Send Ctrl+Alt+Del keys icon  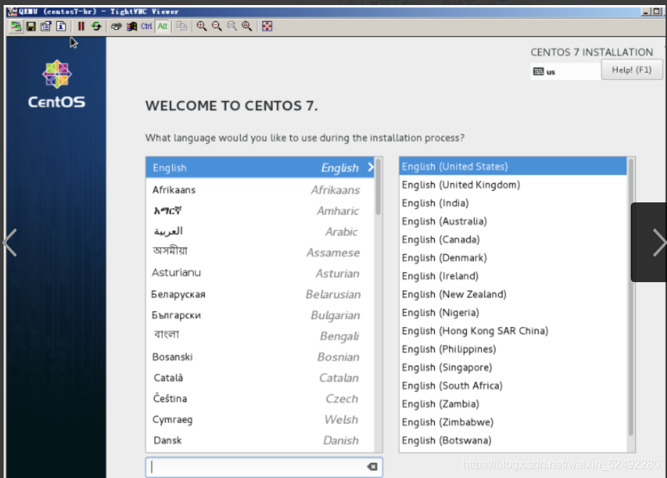pyautogui.click(x=116, y=26)
